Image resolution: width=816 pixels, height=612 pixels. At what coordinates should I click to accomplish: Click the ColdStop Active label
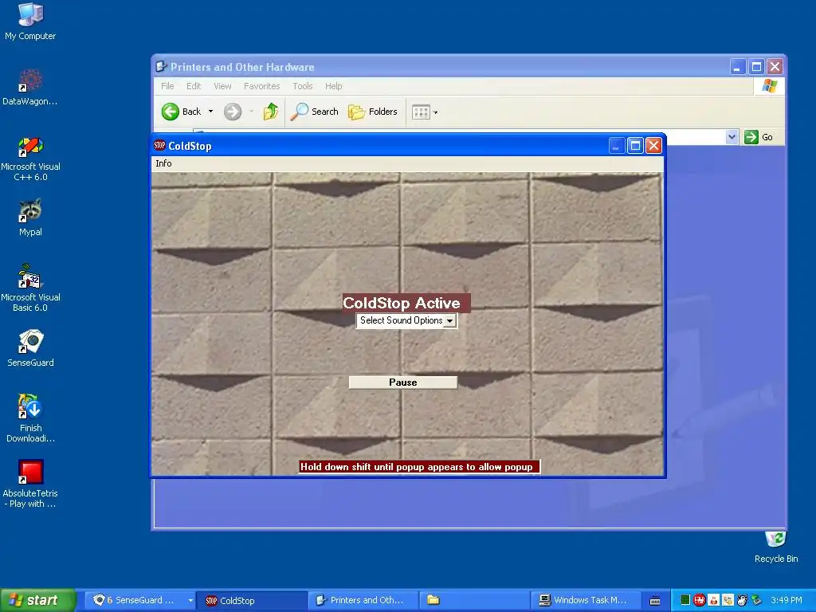406,303
